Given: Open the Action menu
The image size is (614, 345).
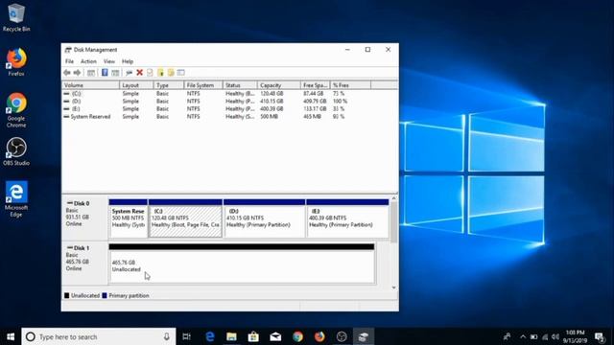Looking at the screenshot, I should pos(88,61).
